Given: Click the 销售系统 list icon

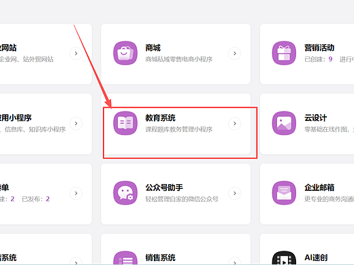Looking at the screenshot, I should 125,258.
